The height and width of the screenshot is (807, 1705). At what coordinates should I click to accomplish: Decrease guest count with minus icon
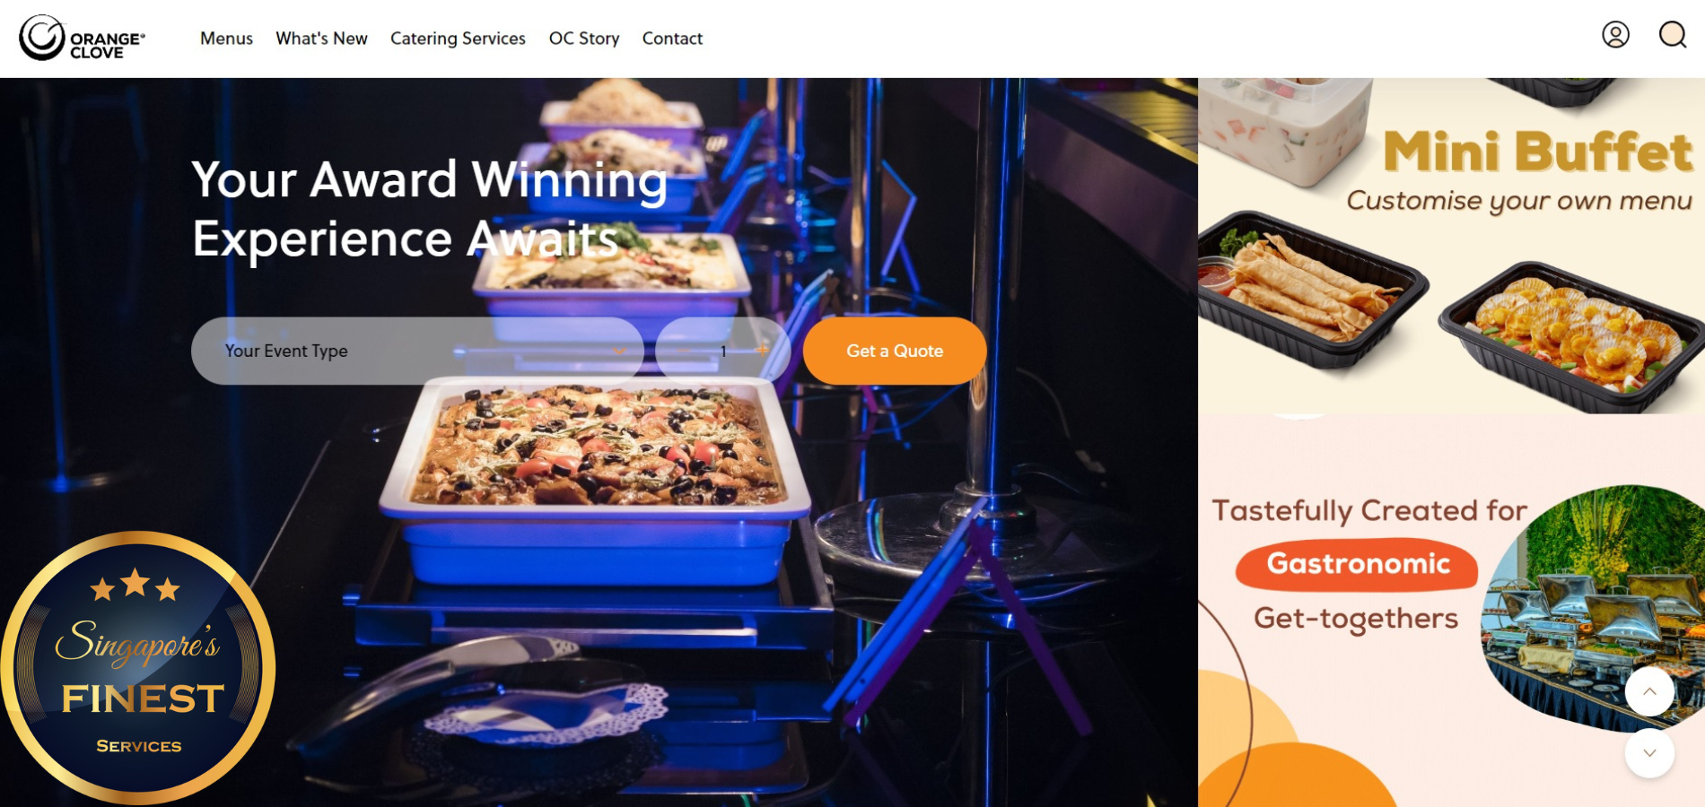coord(684,351)
